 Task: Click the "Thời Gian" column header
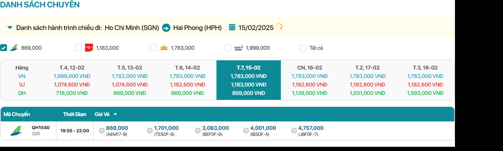(x=75, y=114)
